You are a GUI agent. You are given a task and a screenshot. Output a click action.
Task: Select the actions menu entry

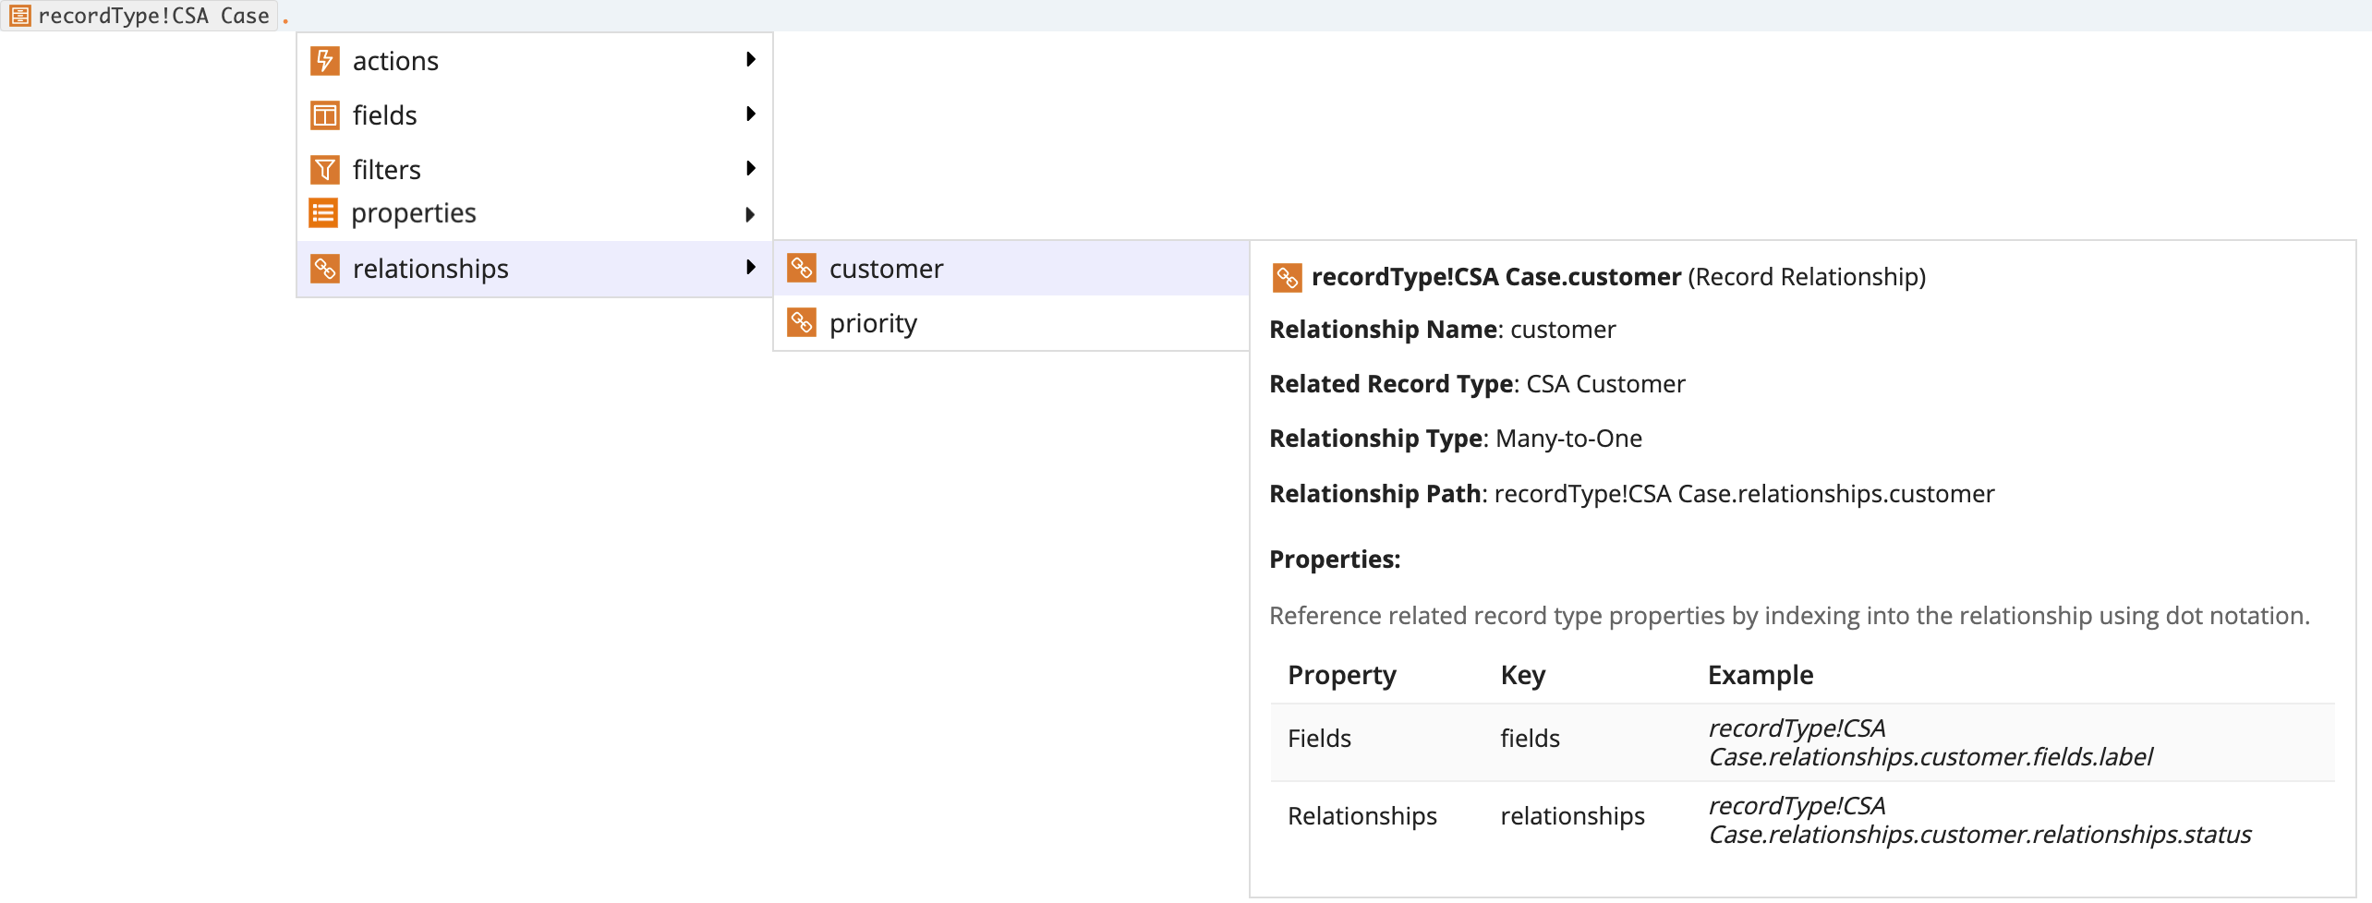click(x=535, y=61)
